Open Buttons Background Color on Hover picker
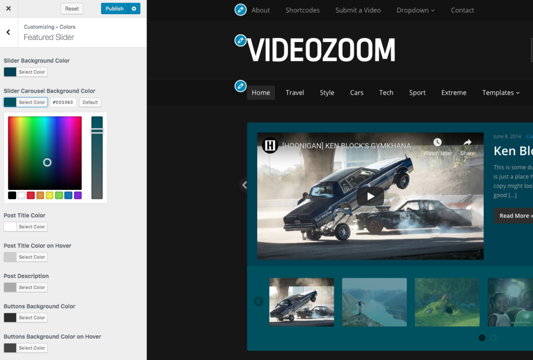Image resolution: width=533 pixels, height=360 pixels. (26, 348)
